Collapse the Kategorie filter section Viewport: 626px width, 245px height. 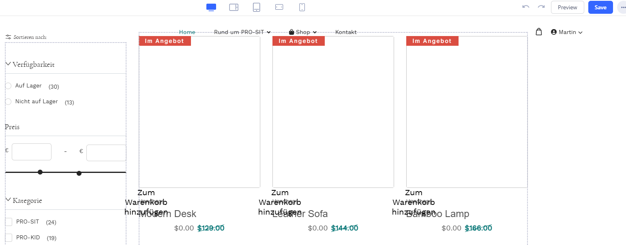coord(8,200)
